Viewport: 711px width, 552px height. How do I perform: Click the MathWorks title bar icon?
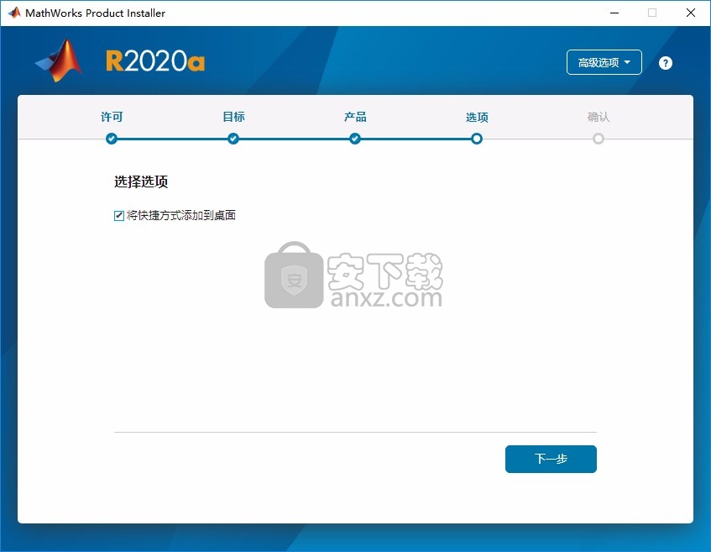click(x=14, y=13)
